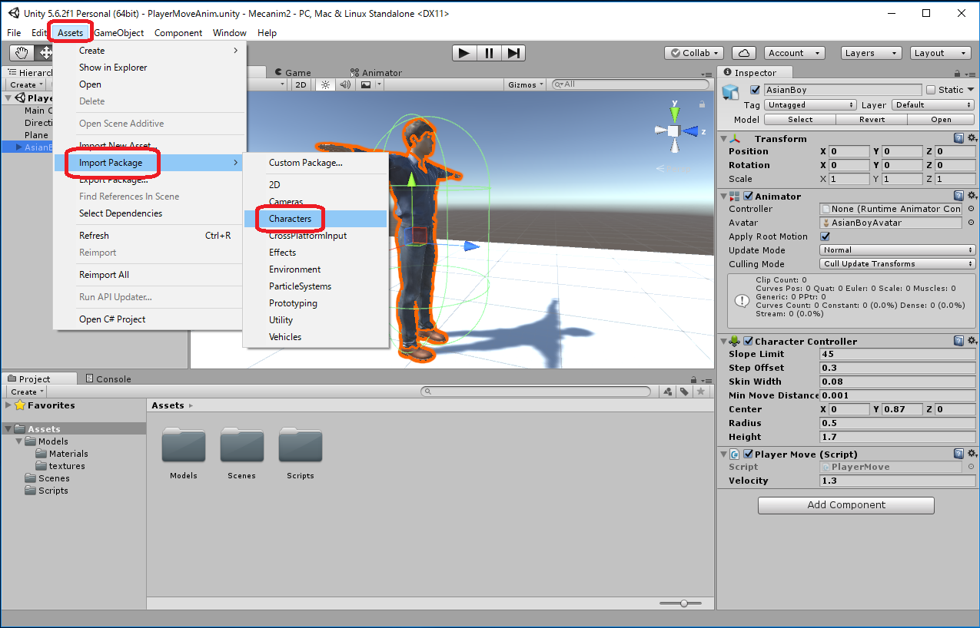Click the Project panel icon size slider
This screenshot has width=980, height=628.
pos(683,603)
